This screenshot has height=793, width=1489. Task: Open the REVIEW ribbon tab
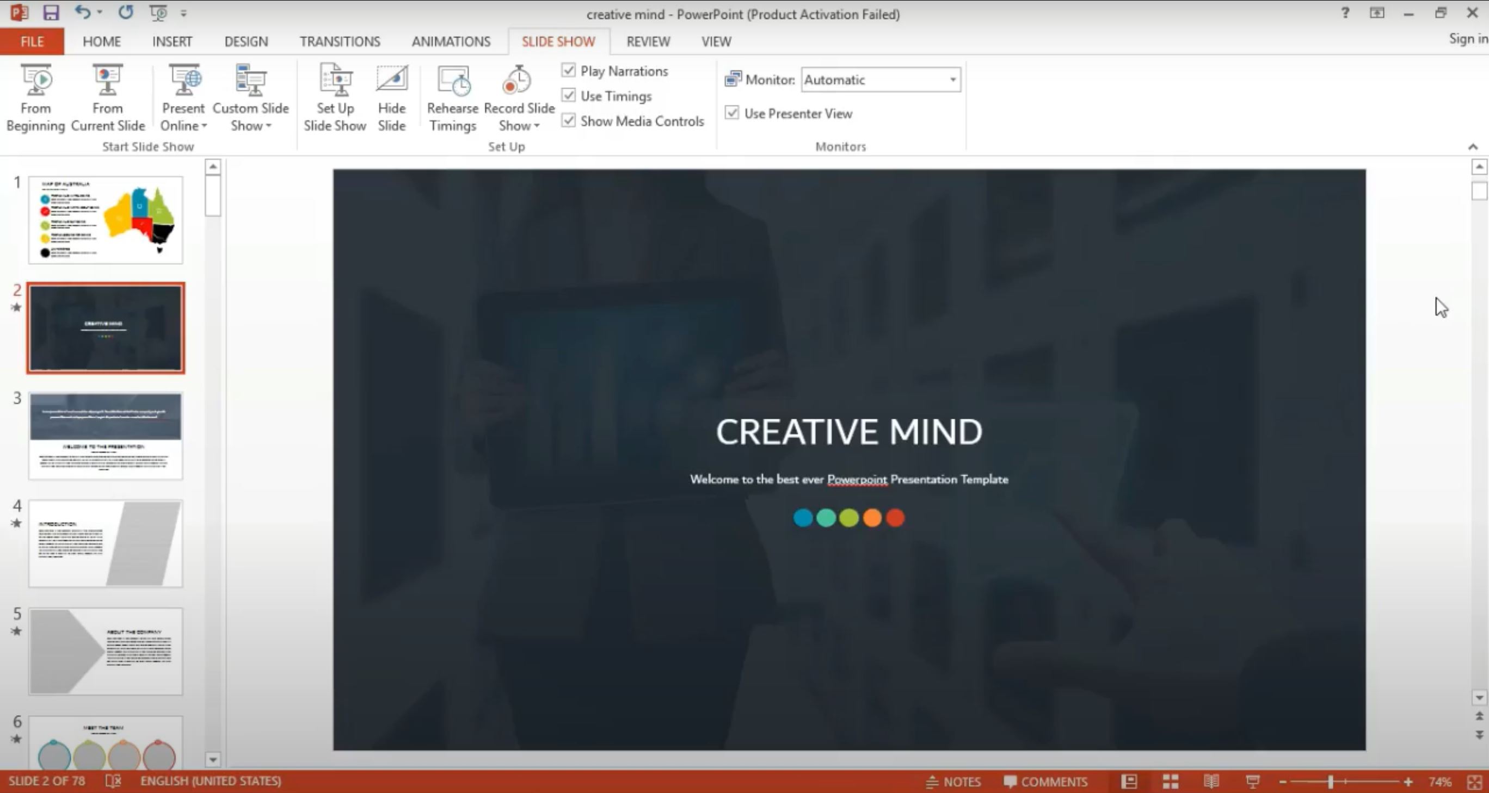tap(648, 41)
